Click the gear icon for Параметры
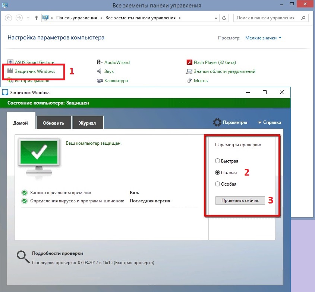 (217, 122)
